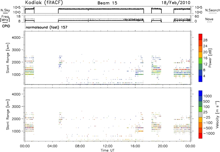Click the "16:00" time axis label
The image size is (220, 152).
135,146
